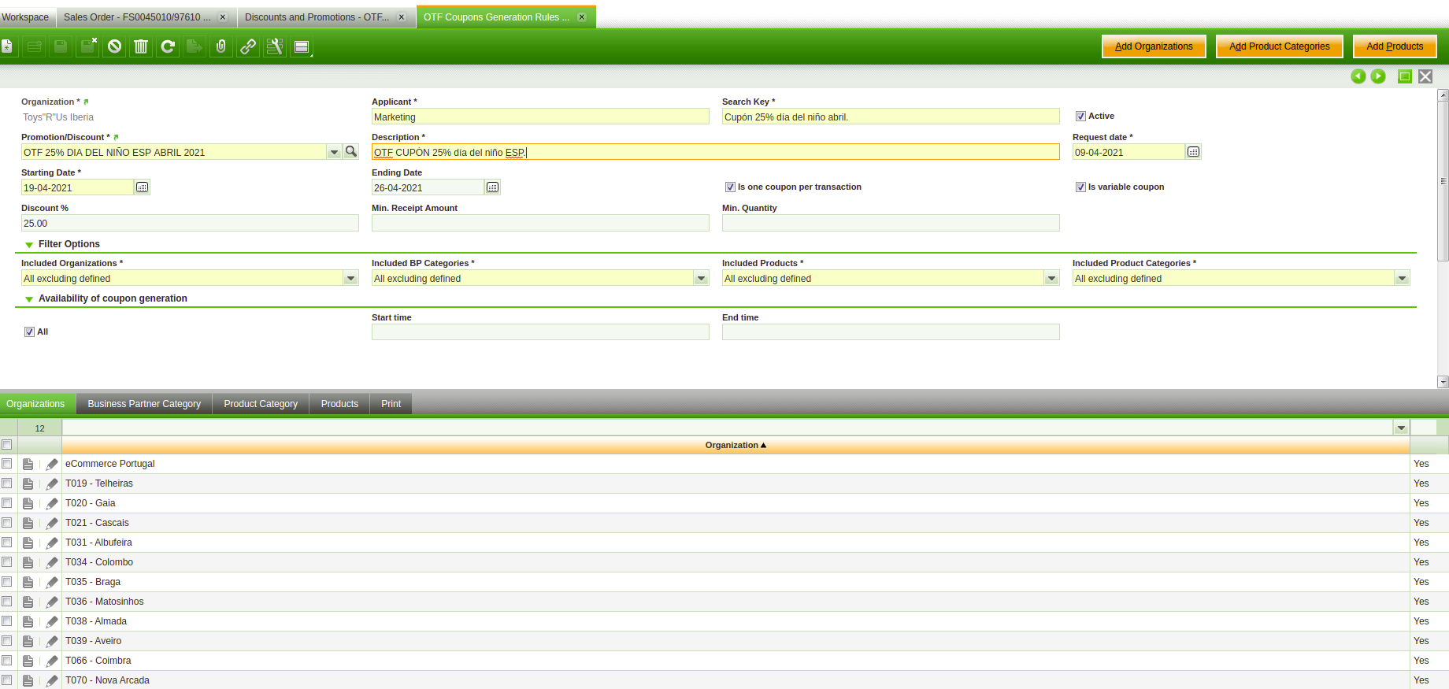Undo changes with the cancel circle icon
Image resolution: width=1449 pixels, height=689 pixels.
pos(114,47)
